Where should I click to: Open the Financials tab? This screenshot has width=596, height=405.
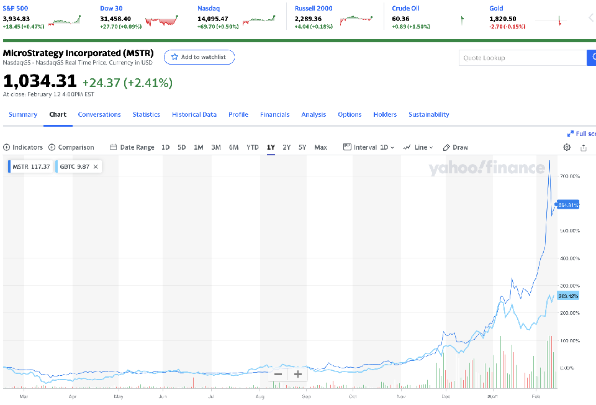point(275,114)
